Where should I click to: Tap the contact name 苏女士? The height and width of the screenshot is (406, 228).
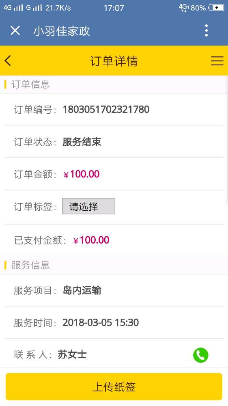[72, 354]
